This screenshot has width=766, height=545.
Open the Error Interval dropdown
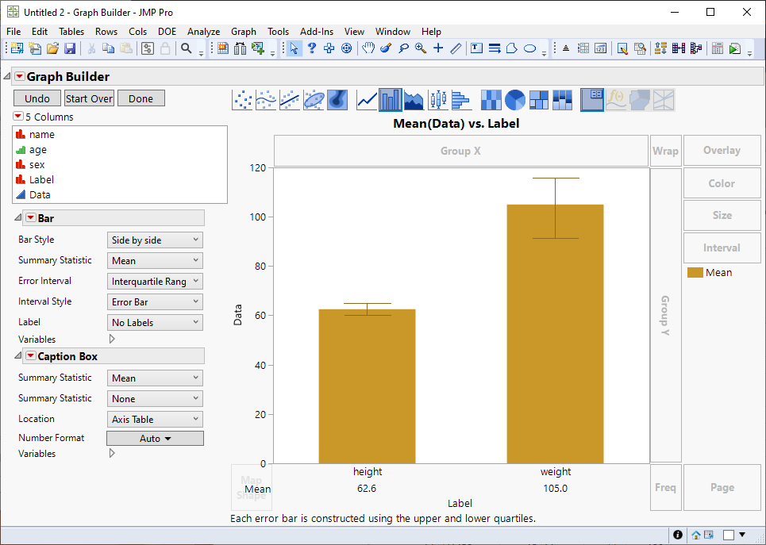click(x=155, y=281)
